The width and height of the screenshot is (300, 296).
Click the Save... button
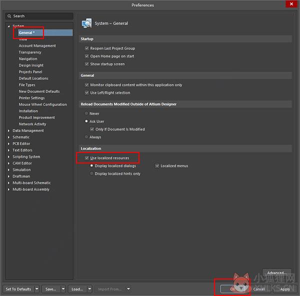51,289
